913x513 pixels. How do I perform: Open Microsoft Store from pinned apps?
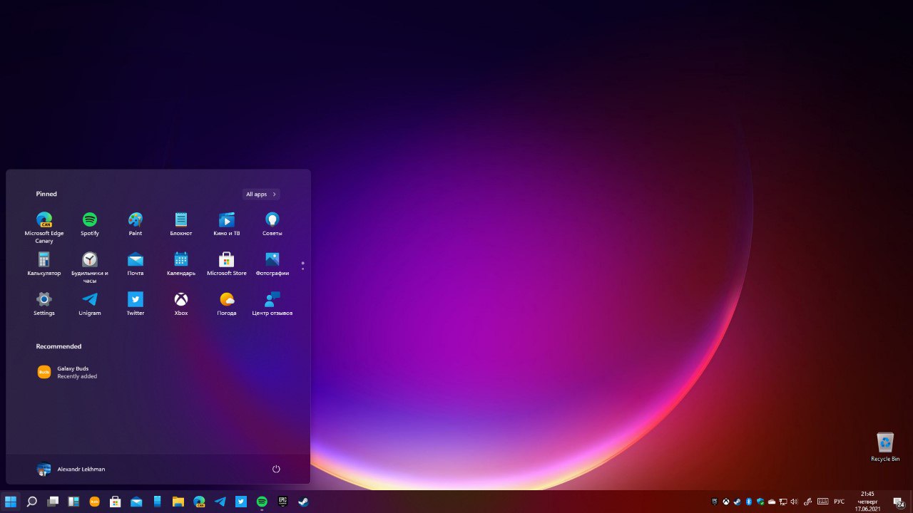[x=227, y=264]
